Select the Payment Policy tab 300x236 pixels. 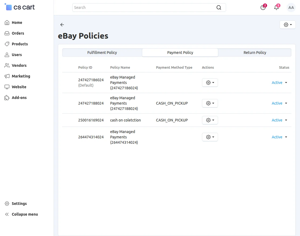[x=180, y=53]
